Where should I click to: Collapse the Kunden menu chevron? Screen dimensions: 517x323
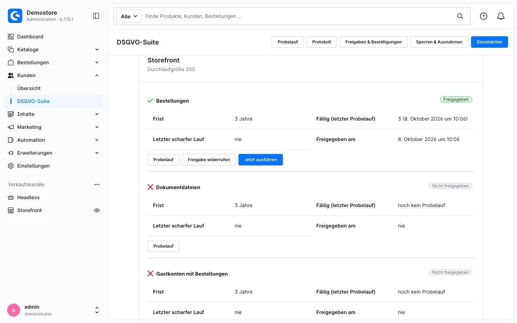tap(97, 75)
